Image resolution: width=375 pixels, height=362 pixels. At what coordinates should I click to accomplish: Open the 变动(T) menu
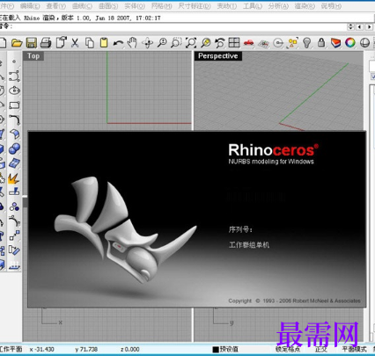[x=227, y=6]
